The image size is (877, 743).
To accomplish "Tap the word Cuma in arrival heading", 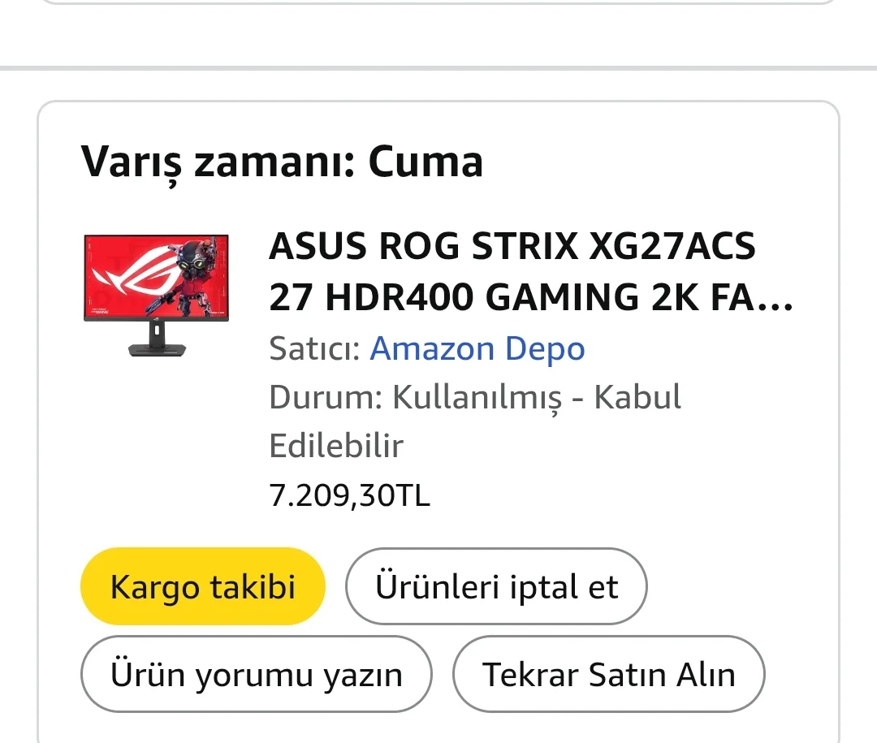I will (426, 162).
